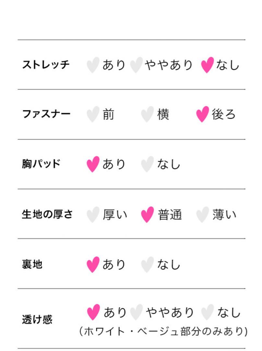This screenshot has width=262, height=351.
Task: Pick the gray heart for 生地の厚さ 薄い
Action: point(203,214)
